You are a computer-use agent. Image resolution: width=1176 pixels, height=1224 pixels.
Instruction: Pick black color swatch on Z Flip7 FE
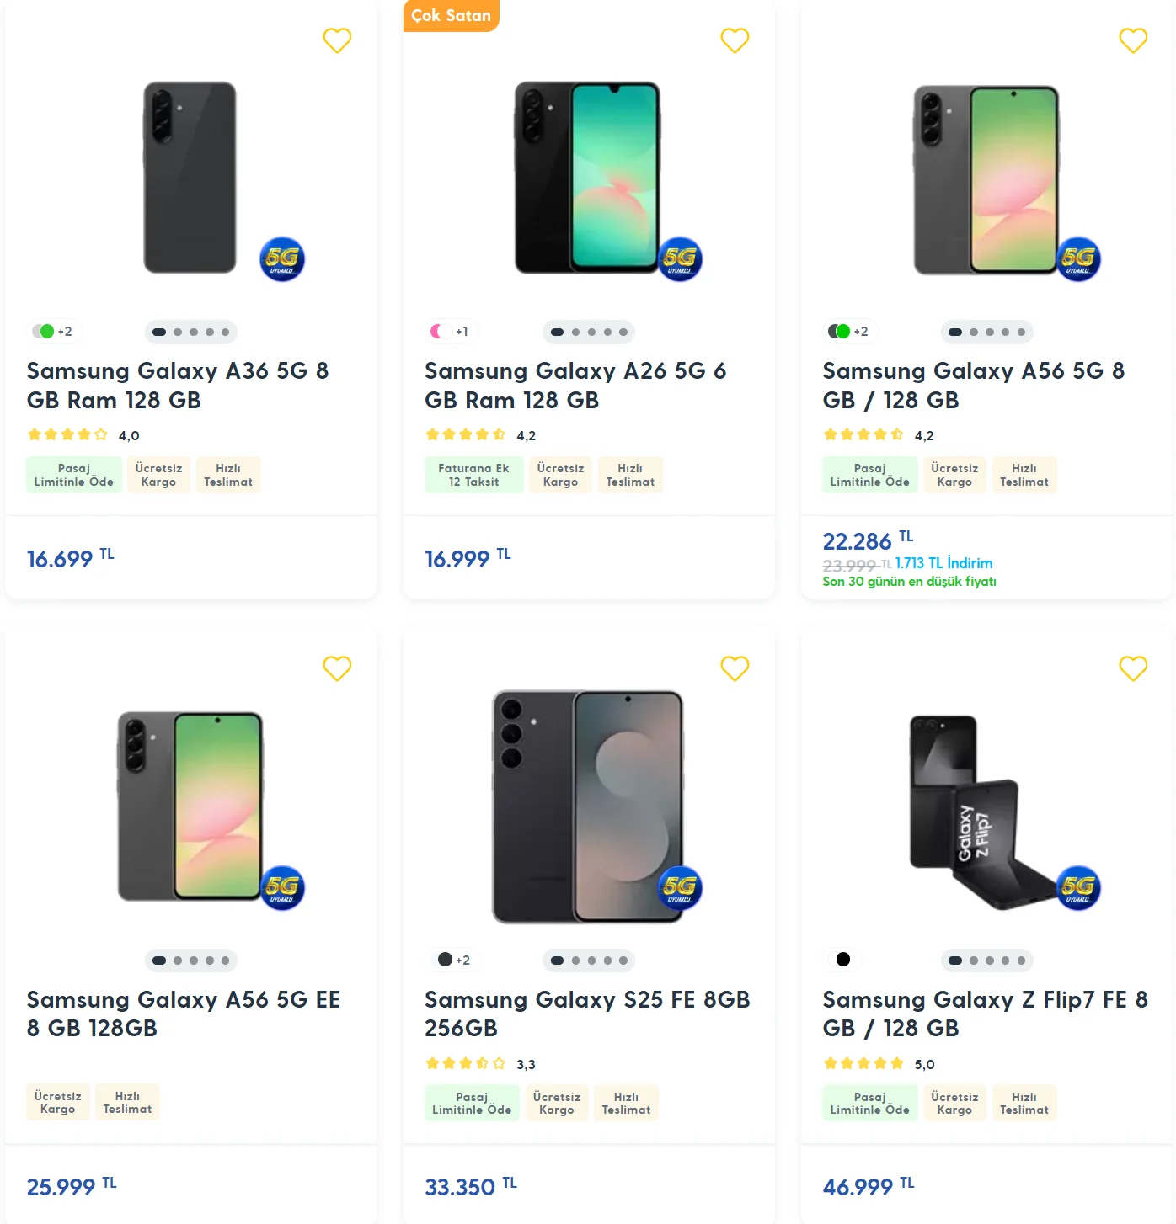(x=843, y=960)
